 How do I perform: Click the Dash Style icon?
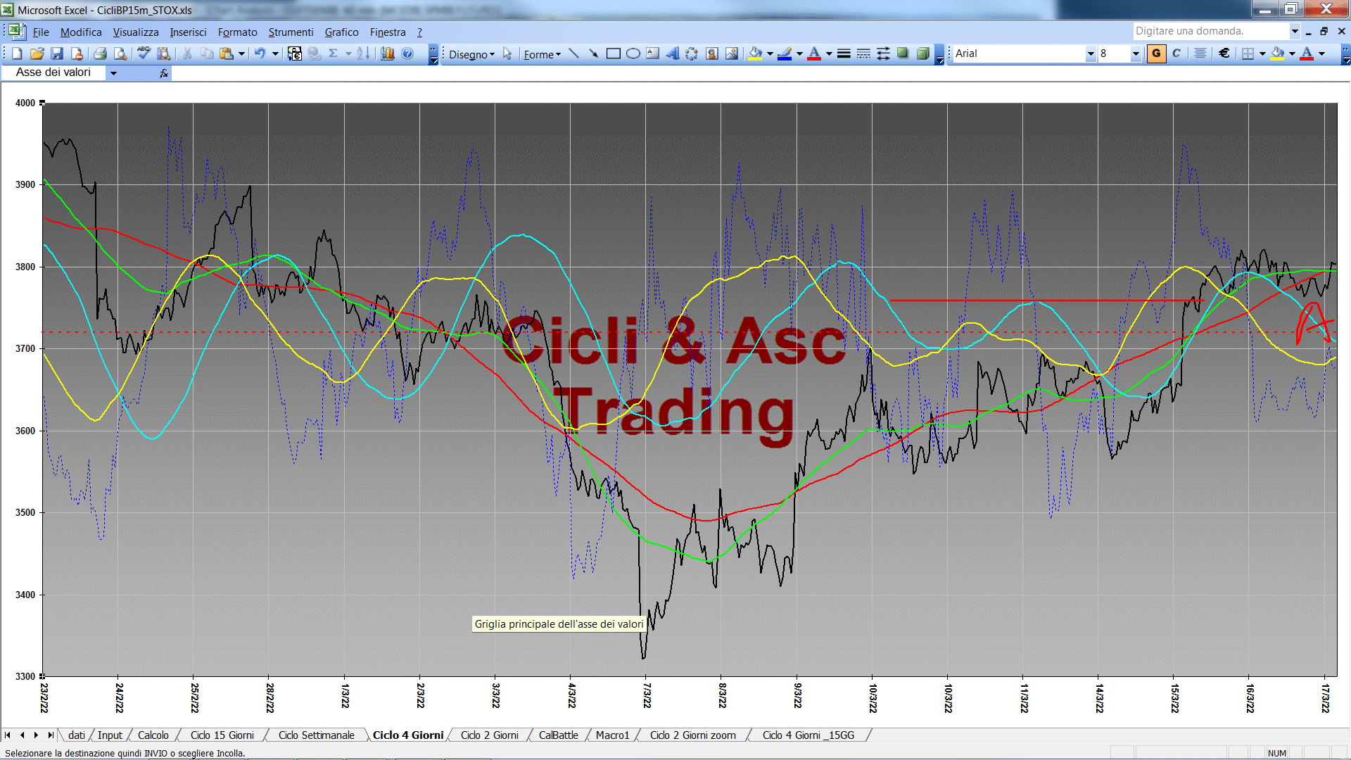(864, 53)
